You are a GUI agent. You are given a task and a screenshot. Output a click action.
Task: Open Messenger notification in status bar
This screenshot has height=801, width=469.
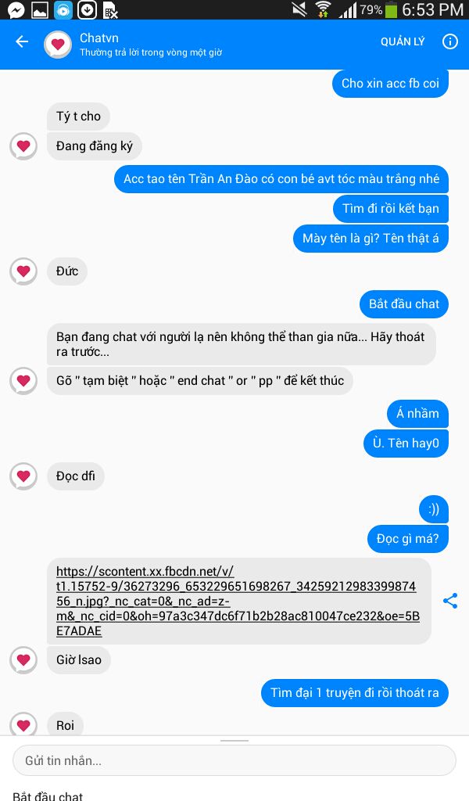16,9
